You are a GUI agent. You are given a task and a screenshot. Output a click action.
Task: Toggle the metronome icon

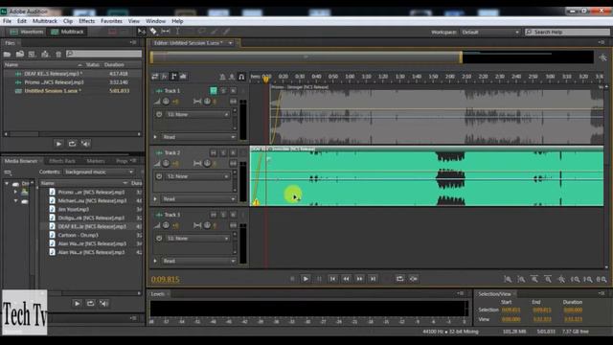tap(222, 77)
